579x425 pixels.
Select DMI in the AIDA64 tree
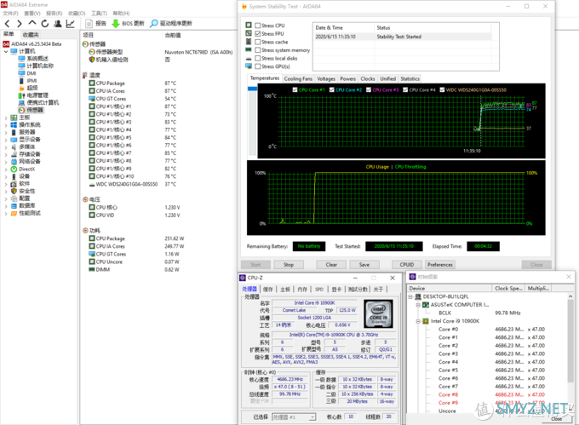[27, 73]
